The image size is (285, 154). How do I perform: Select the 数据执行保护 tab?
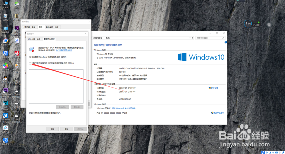click(49, 39)
